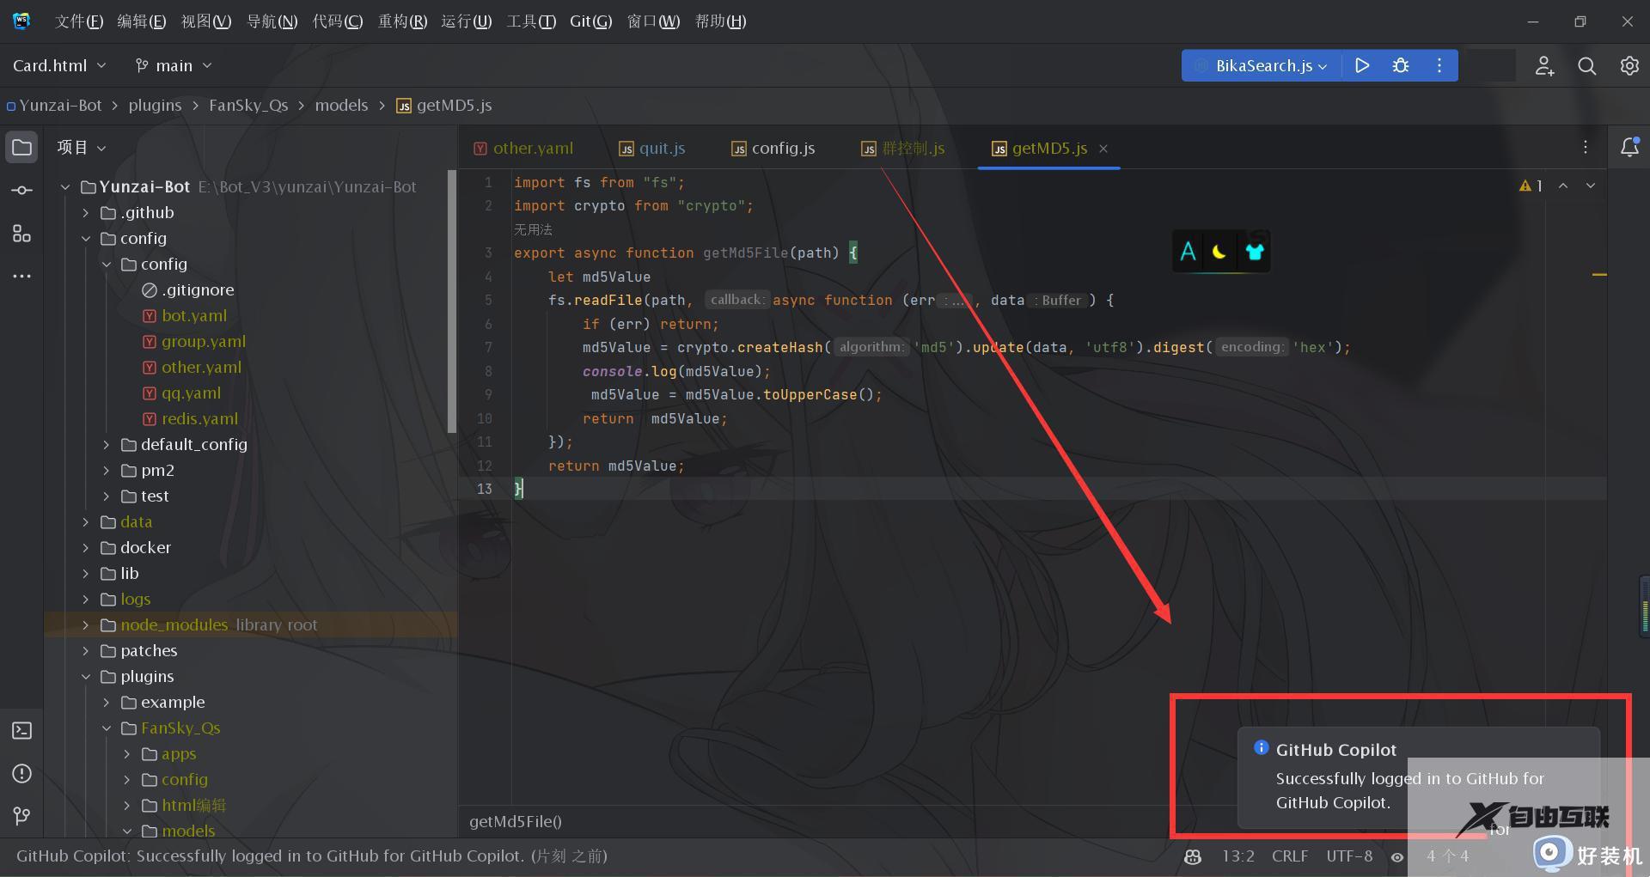Expand the node_modules library root folder

point(86,624)
